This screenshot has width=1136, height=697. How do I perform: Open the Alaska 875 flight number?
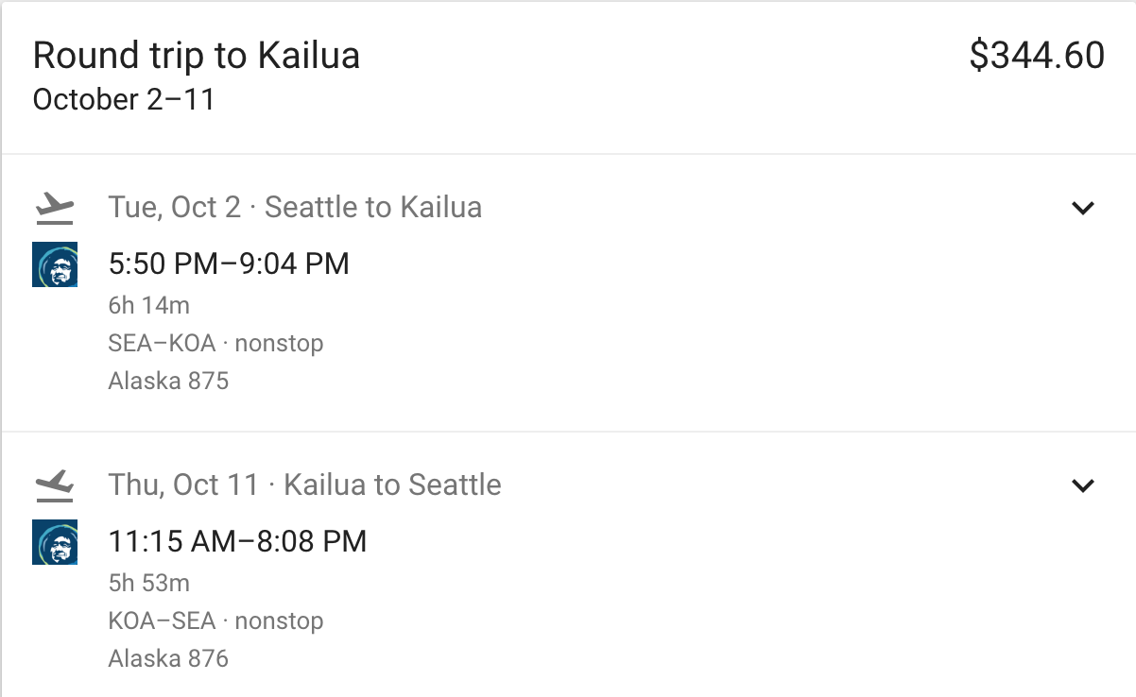(168, 381)
